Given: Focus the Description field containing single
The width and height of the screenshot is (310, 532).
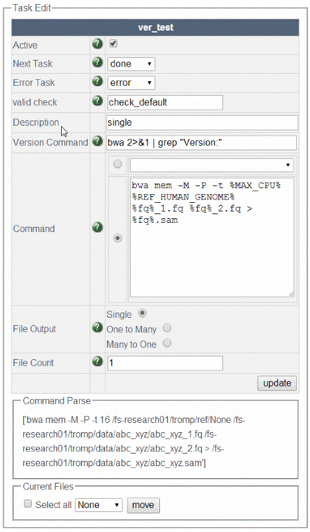Looking at the screenshot, I should tap(202, 122).
